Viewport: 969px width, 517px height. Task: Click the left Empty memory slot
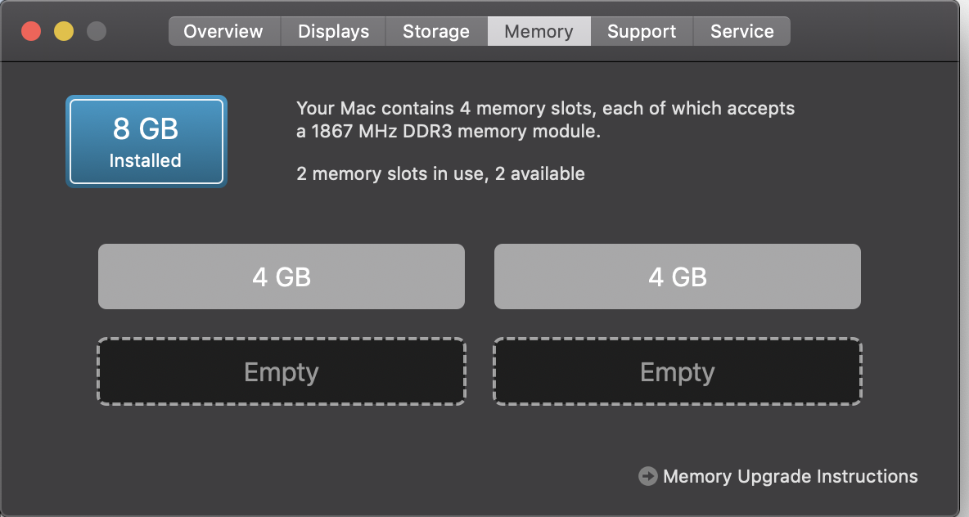(x=282, y=372)
